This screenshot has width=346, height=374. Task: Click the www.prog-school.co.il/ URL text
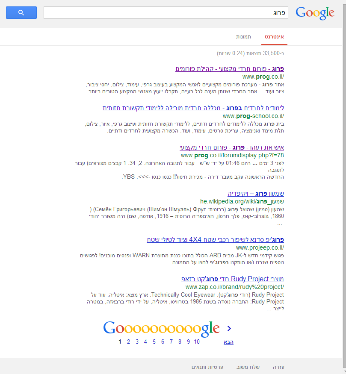pyautogui.click(x=254, y=116)
